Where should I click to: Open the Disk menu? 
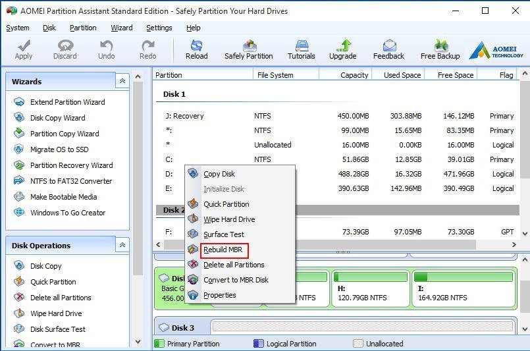coord(49,28)
